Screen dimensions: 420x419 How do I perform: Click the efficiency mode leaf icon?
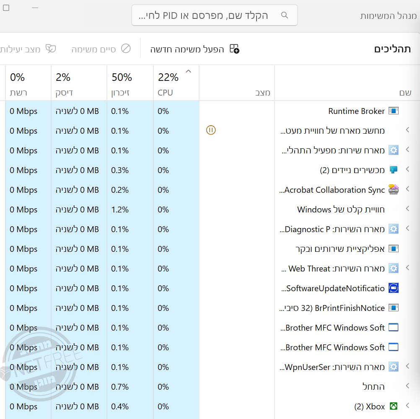pyautogui.click(x=51, y=49)
